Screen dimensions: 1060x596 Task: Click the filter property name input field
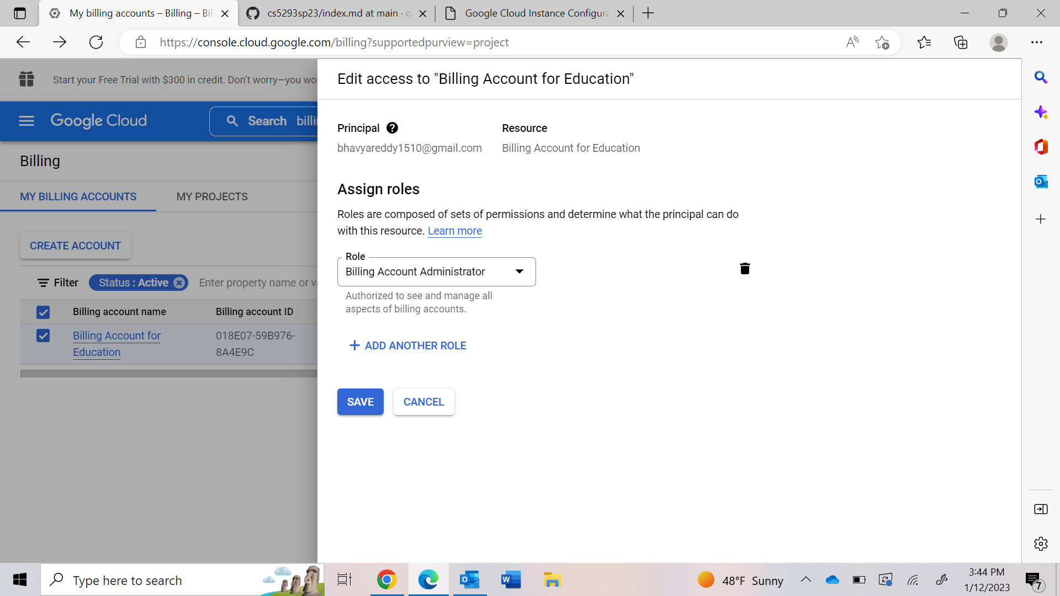pos(258,283)
